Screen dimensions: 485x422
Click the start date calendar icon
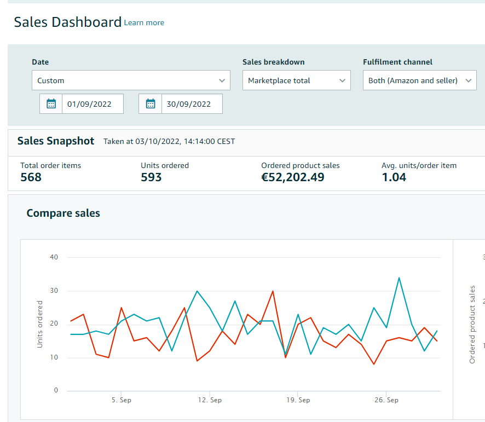[x=51, y=104]
